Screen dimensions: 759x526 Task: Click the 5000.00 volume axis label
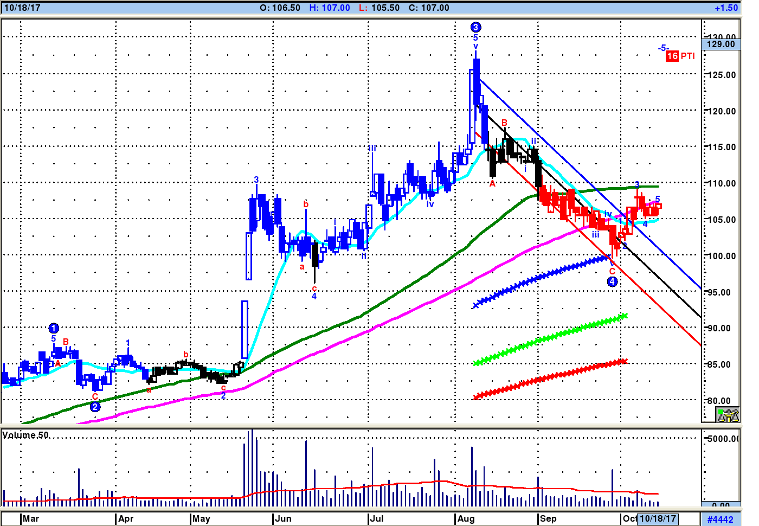pyautogui.click(x=723, y=439)
